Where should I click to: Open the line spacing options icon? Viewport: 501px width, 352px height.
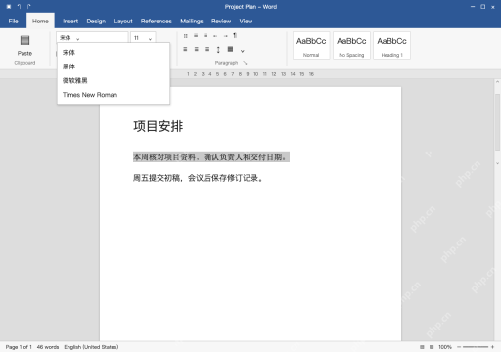click(x=218, y=50)
